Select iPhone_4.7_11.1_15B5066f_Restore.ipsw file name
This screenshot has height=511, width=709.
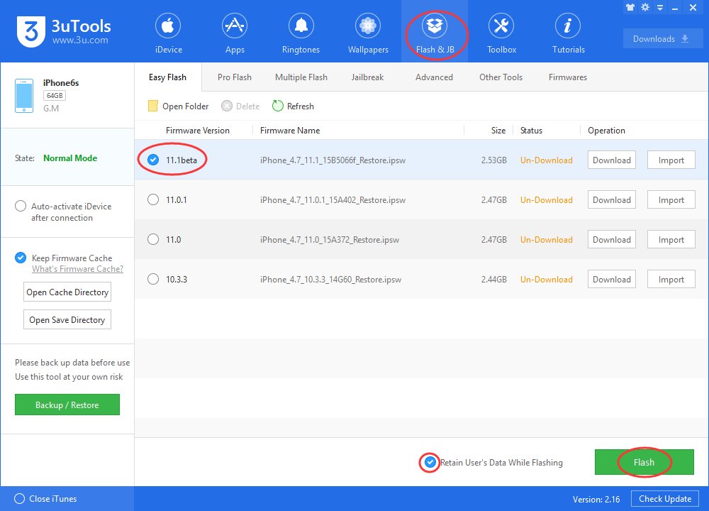pos(333,160)
